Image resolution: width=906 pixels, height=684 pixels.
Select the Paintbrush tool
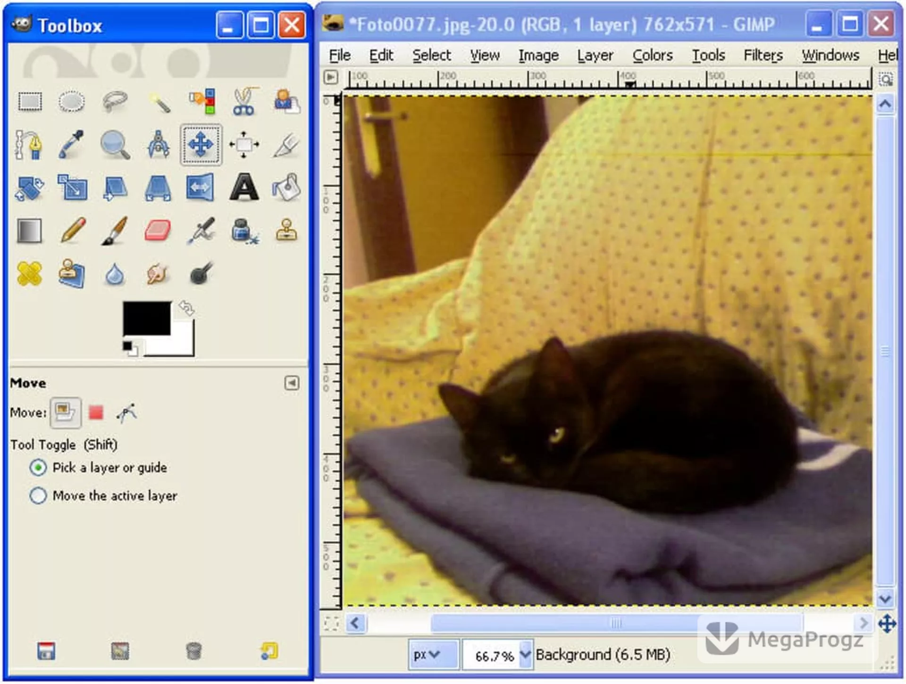click(115, 231)
